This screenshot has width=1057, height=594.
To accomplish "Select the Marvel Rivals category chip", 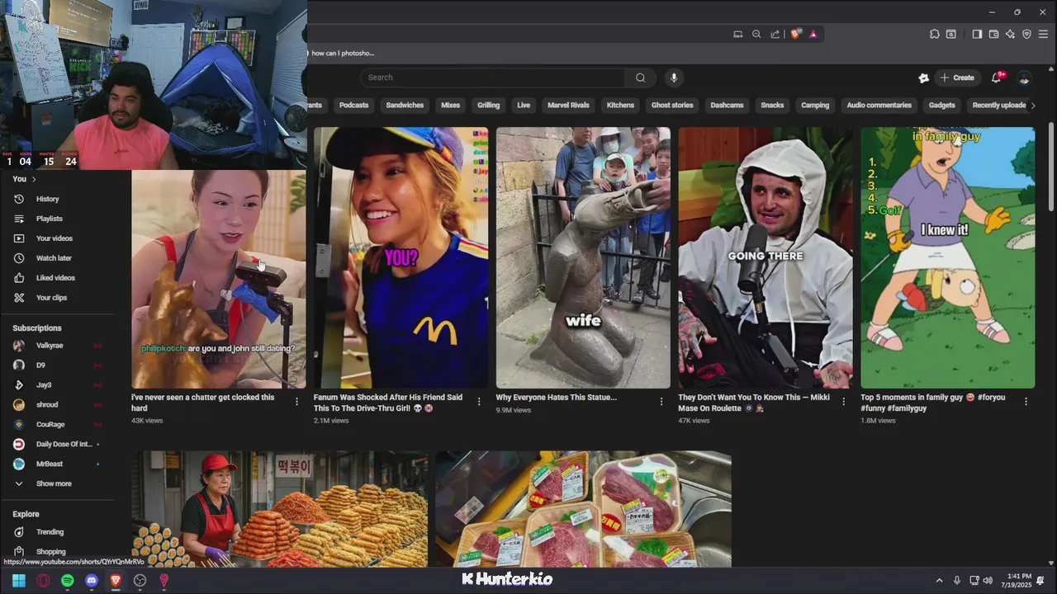I will click(568, 105).
